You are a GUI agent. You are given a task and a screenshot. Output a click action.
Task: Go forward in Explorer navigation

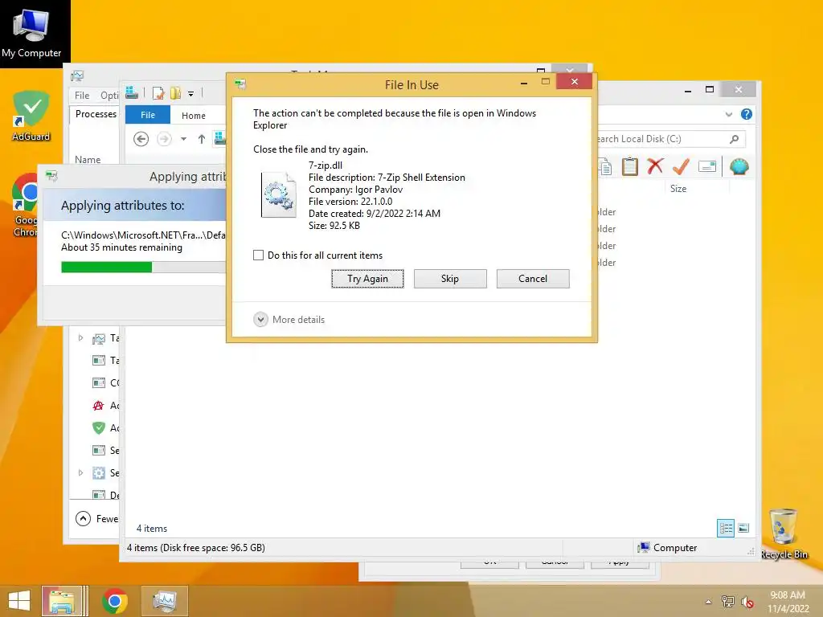[x=164, y=139]
